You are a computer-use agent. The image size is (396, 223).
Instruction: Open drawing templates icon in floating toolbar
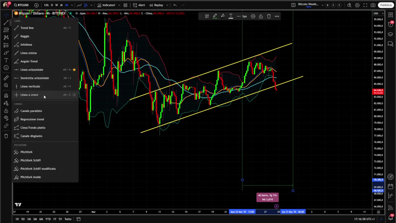pyautogui.click(x=207, y=16)
